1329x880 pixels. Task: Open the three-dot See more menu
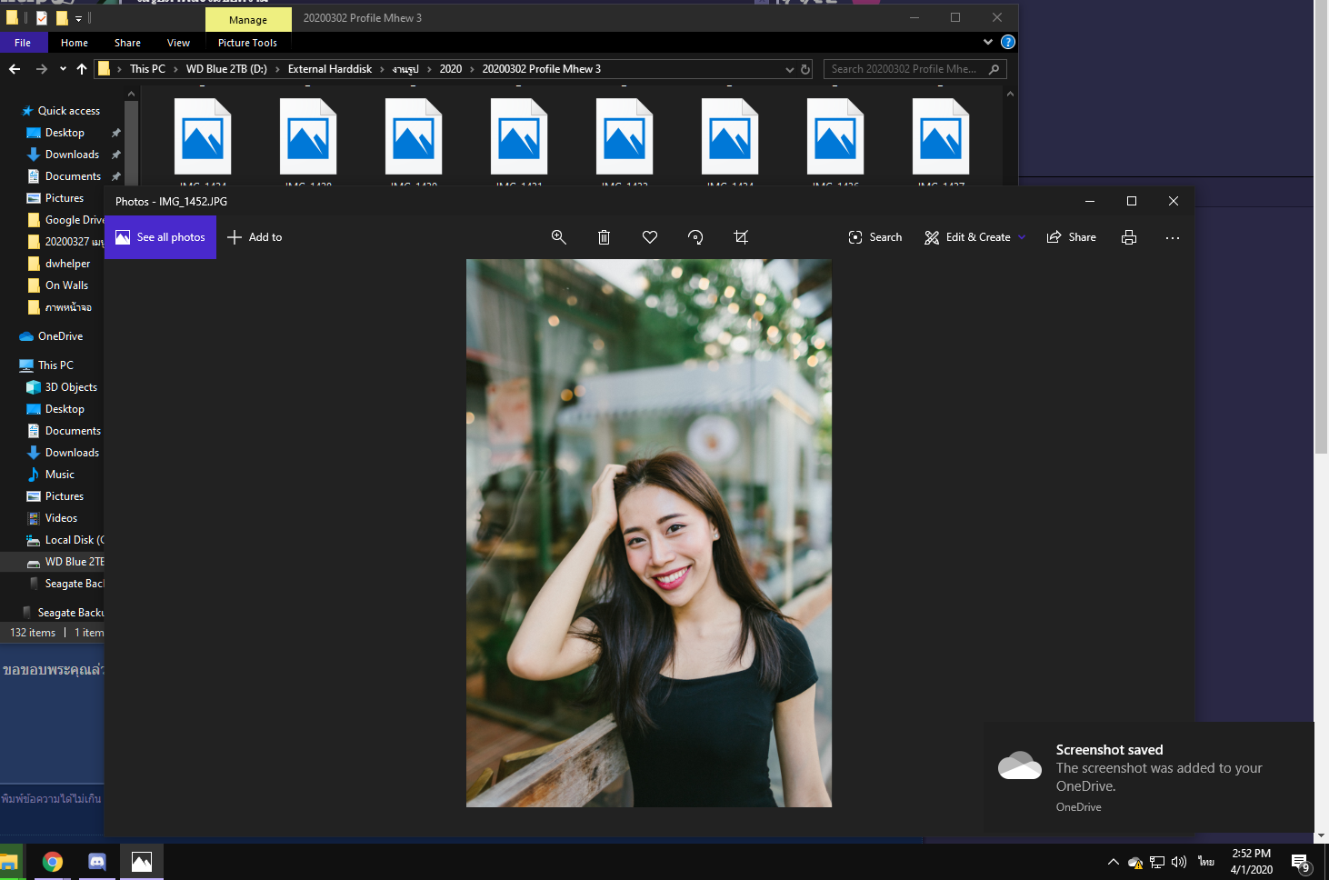(x=1173, y=237)
